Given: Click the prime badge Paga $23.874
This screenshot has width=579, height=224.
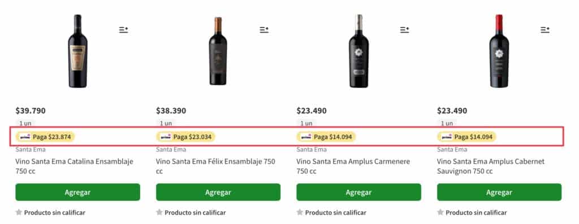Looking at the screenshot, I should coord(45,137).
